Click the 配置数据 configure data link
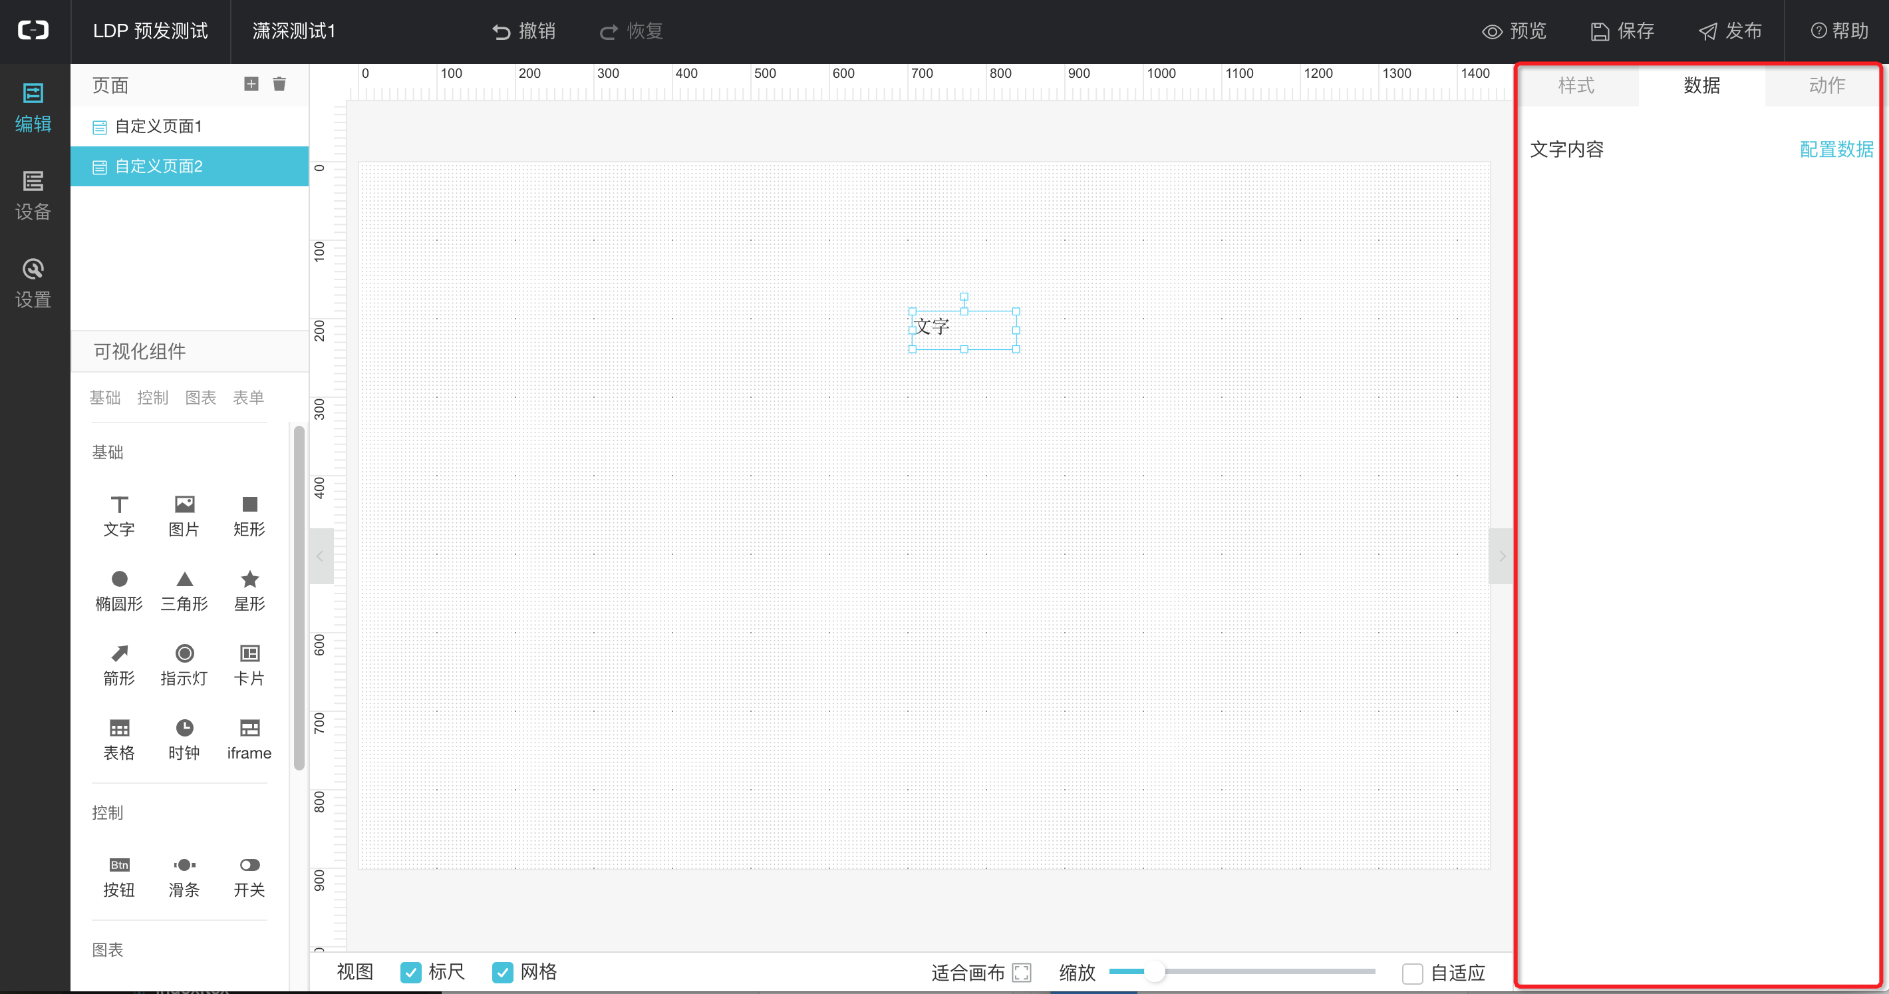The width and height of the screenshot is (1889, 994). pos(1836,150)
